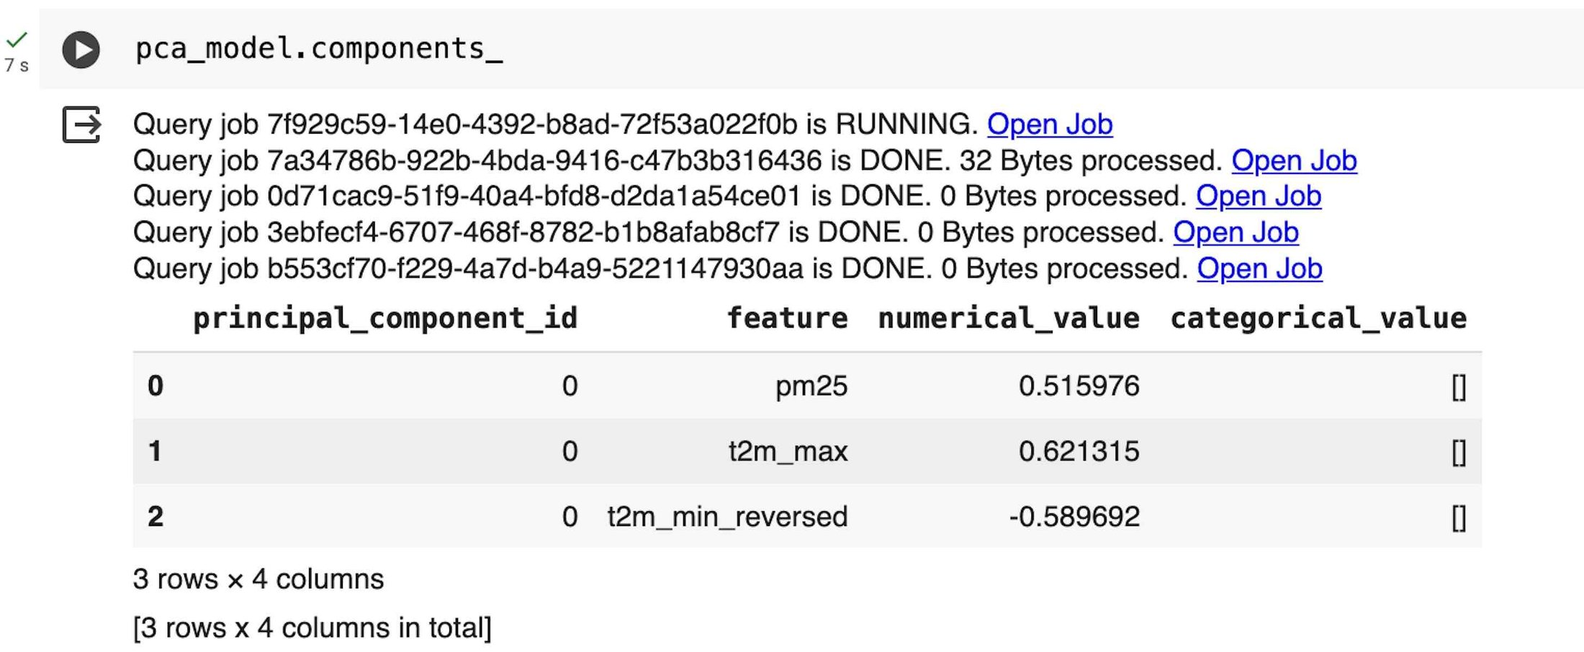Click the green execution success checkmark
Image resolution: width=1584 pixels, height=652 pixels.
pos(17,39)
